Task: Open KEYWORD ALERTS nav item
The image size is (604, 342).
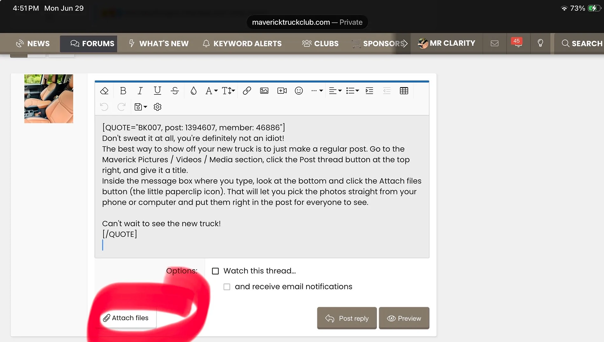Action: click(242, 44)
